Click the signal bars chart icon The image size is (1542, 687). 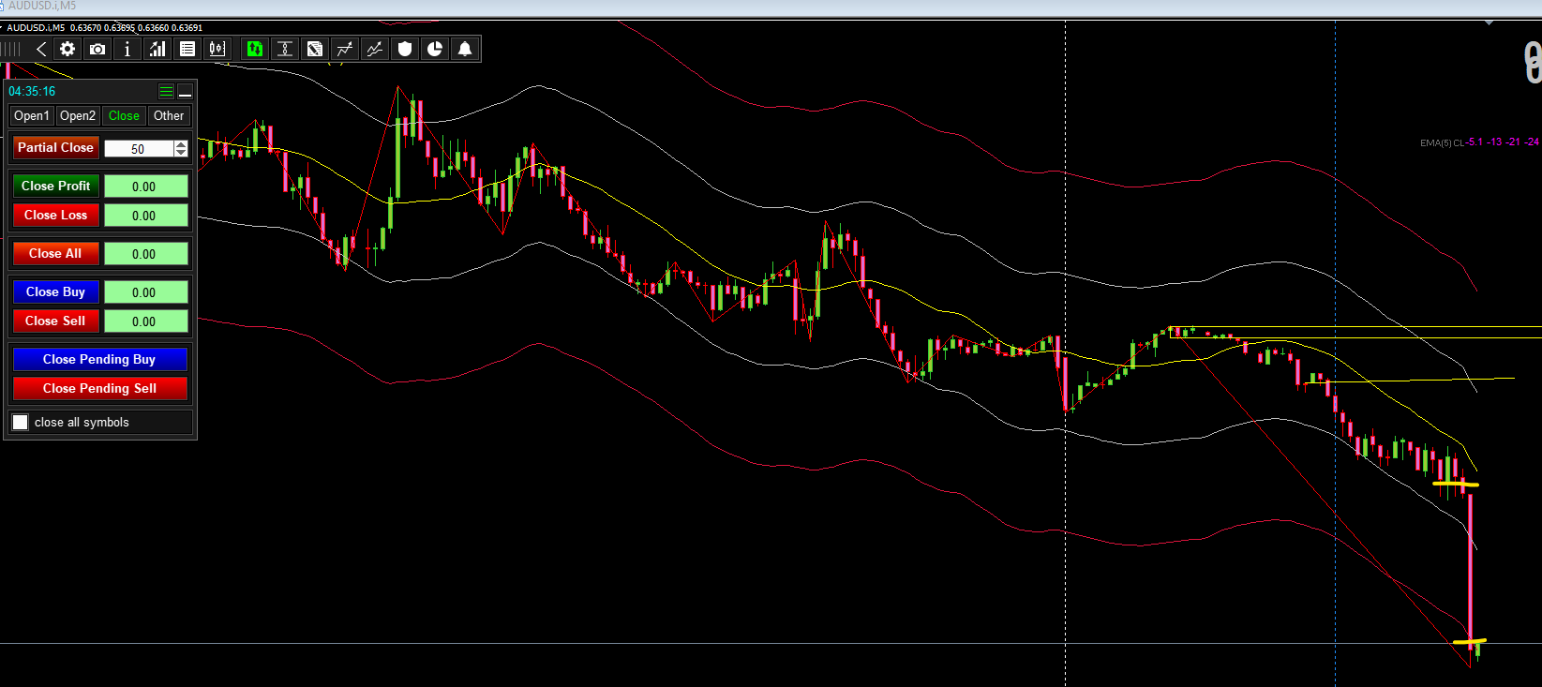click(157, 49)
